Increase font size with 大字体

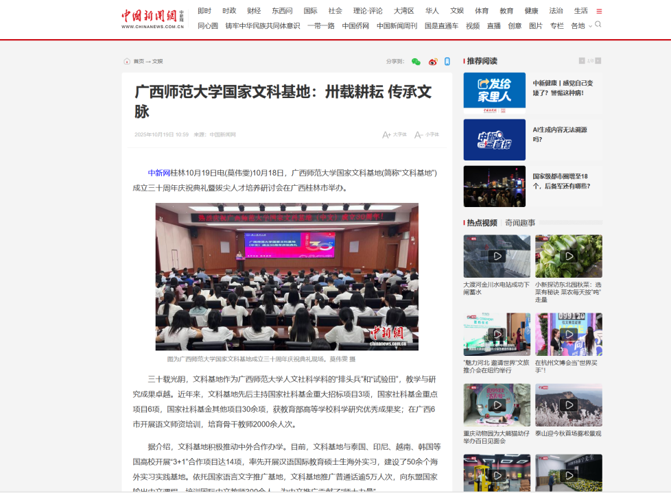click(395, 135)
